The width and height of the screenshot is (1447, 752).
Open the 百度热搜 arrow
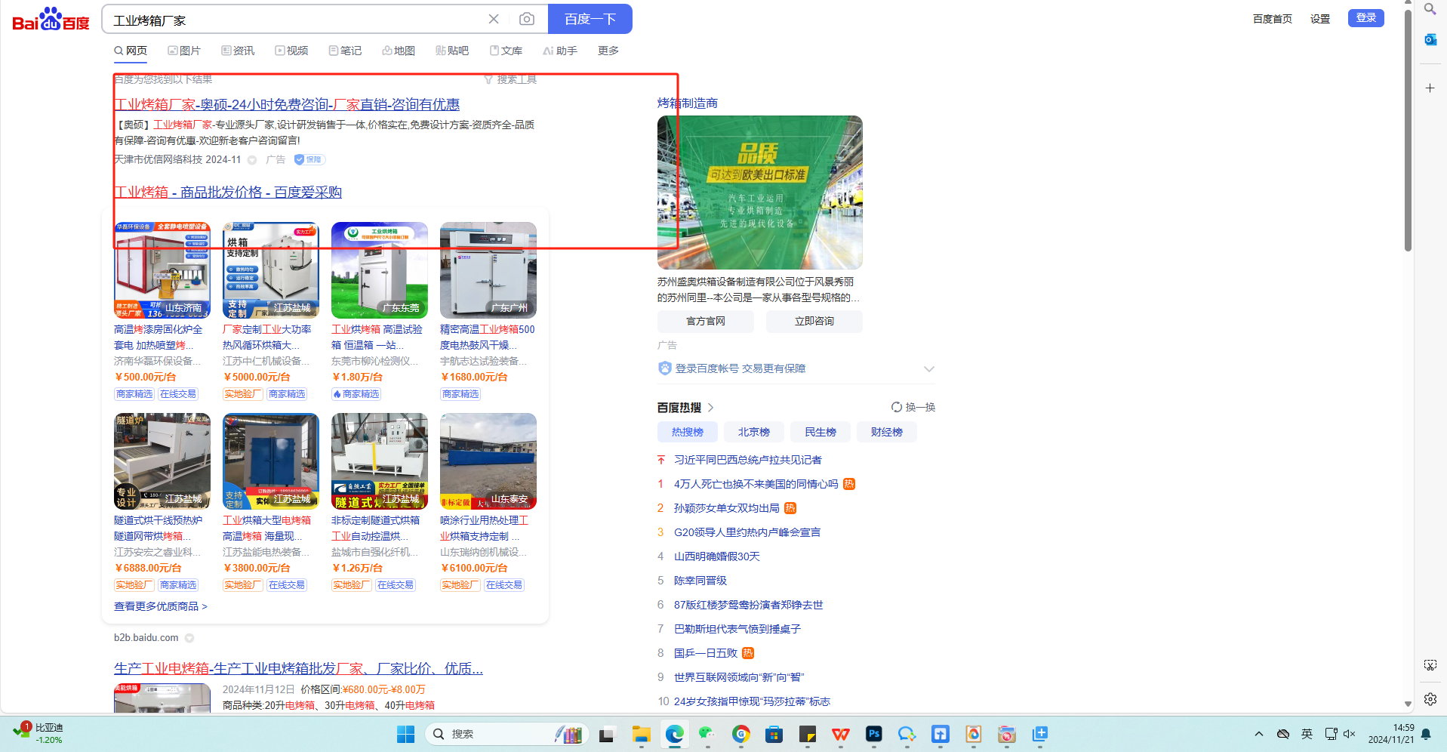click(x=710, y=408)
